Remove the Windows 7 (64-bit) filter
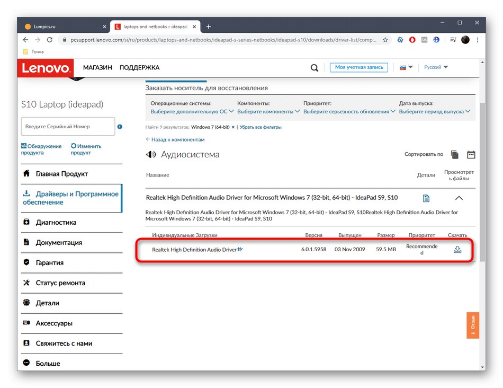Image resolution: width=503 pixels, height=388 pixels. tap(233, 127)
